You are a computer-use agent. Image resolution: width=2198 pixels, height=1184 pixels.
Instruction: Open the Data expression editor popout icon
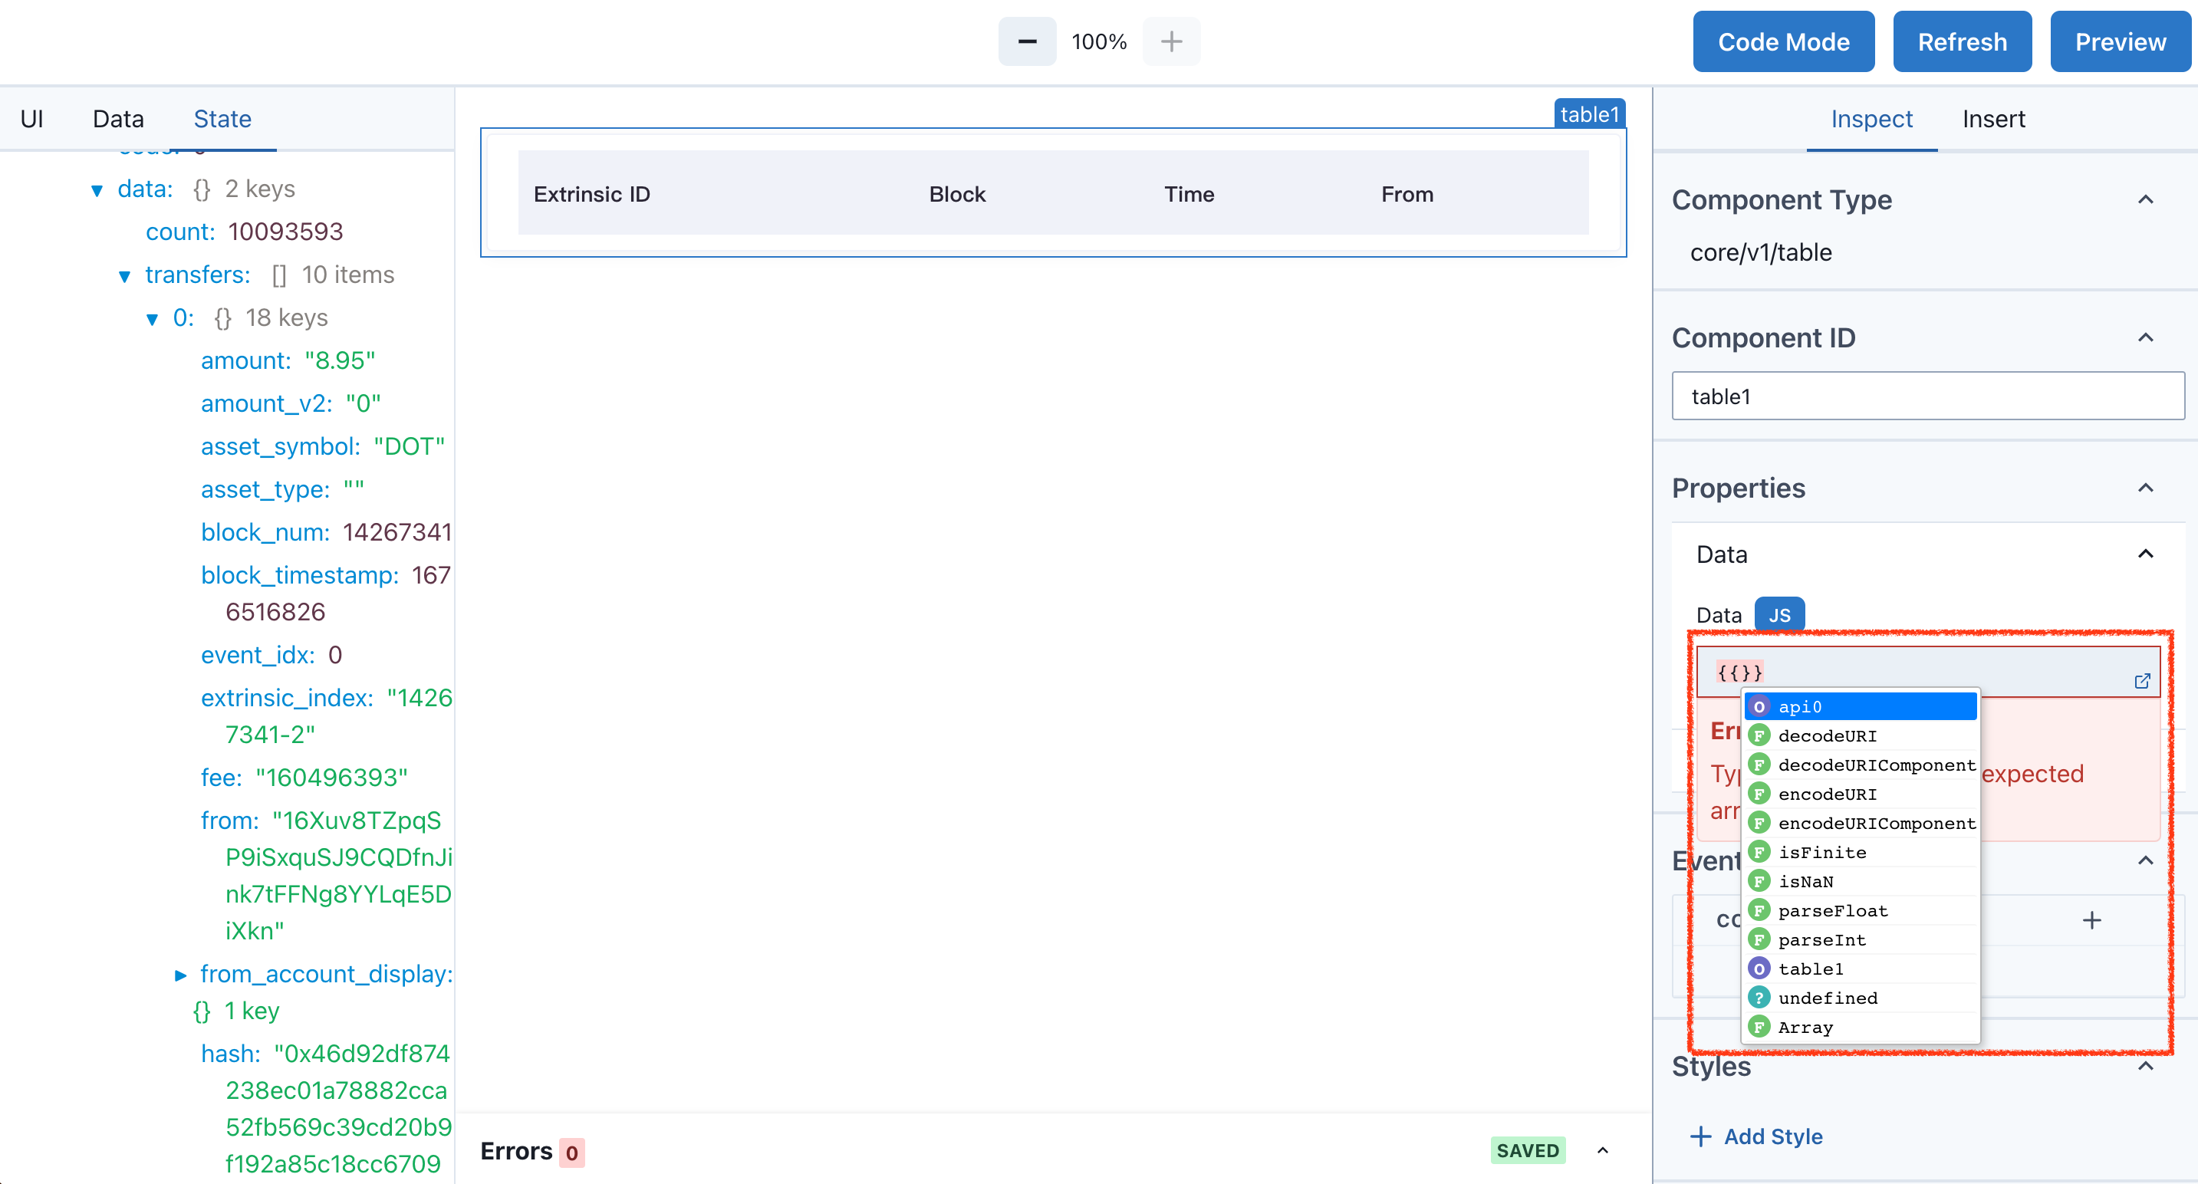point(2142,681)
